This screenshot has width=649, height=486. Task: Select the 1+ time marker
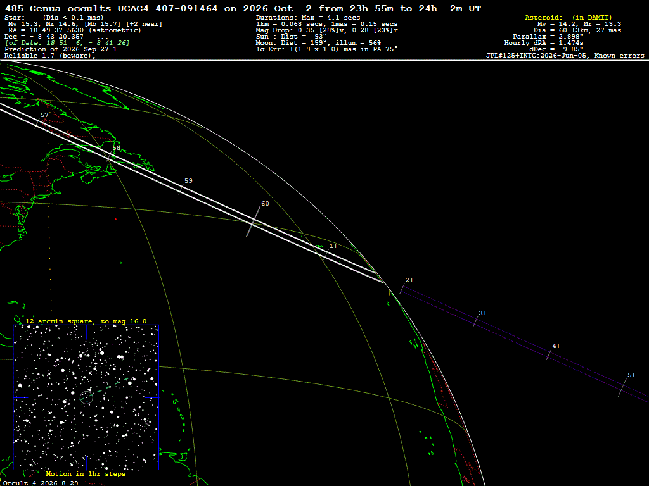pos(333,246)
